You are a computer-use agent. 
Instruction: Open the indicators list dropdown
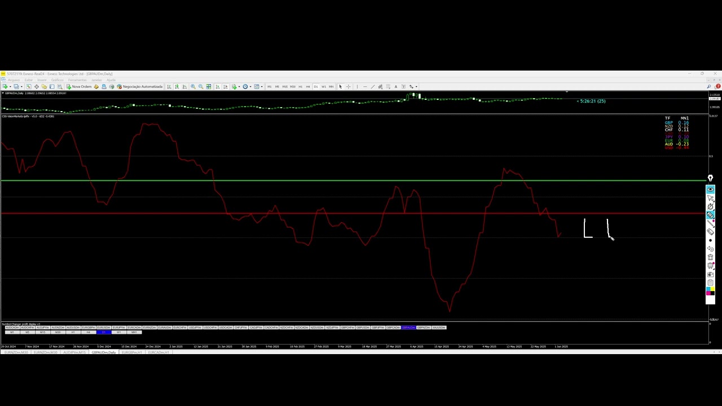pyautogui.click(x=239, y=86)
